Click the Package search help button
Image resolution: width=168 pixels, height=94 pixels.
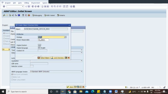click(x=65, y=37)
